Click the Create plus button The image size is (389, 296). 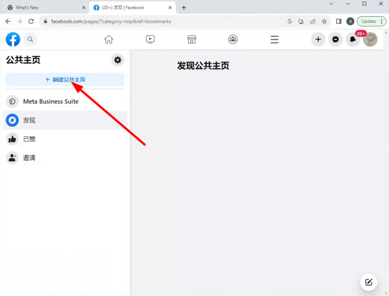tap(318, 39)
